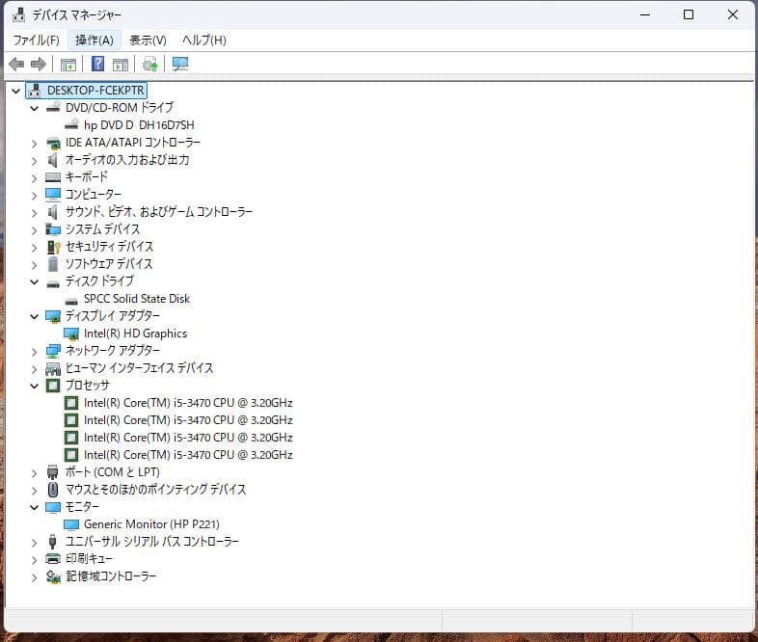Click the ユニバーサル シリアル バス USB icon
758x642 pixels.
tap(53, 542)
